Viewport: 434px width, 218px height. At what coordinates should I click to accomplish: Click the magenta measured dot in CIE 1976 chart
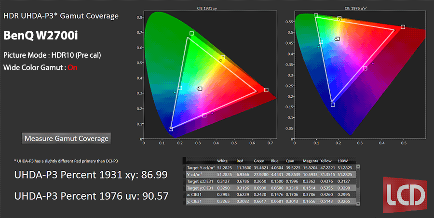[373, 64]
